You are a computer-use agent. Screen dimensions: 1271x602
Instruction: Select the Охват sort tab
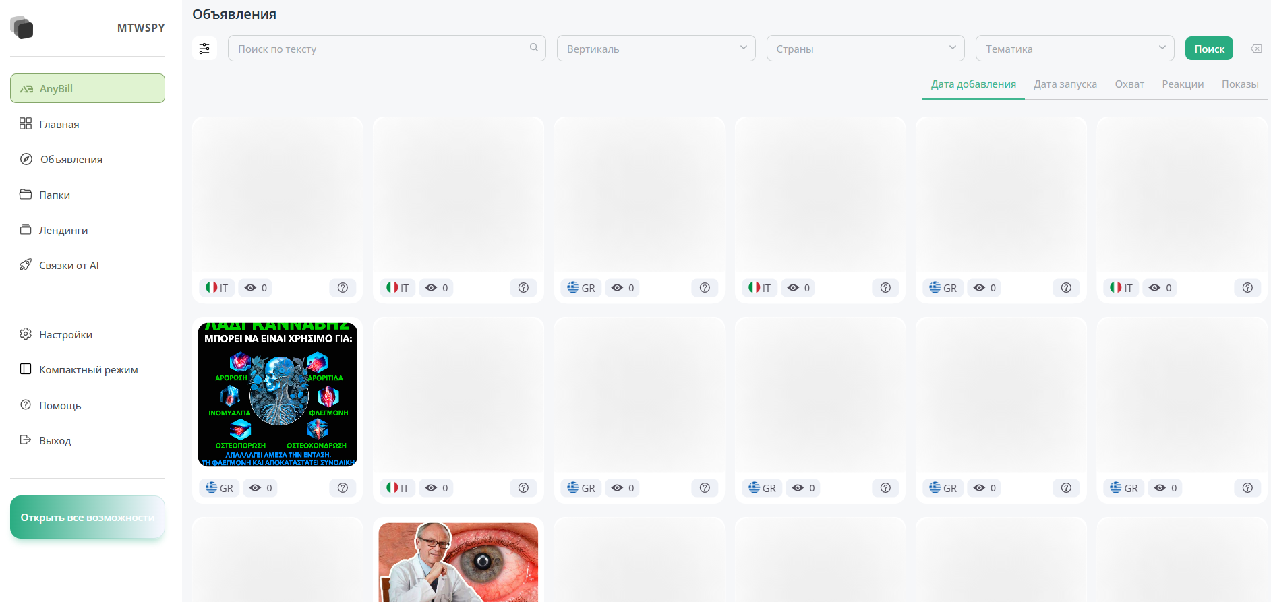pos(1129,84)
